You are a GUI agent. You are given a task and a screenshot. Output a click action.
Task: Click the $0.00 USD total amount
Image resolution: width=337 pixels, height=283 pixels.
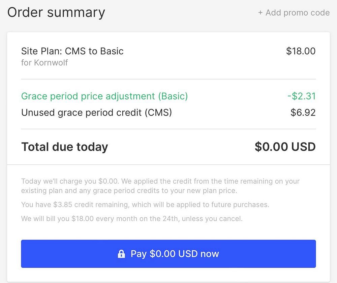click(x=285, y=147)
